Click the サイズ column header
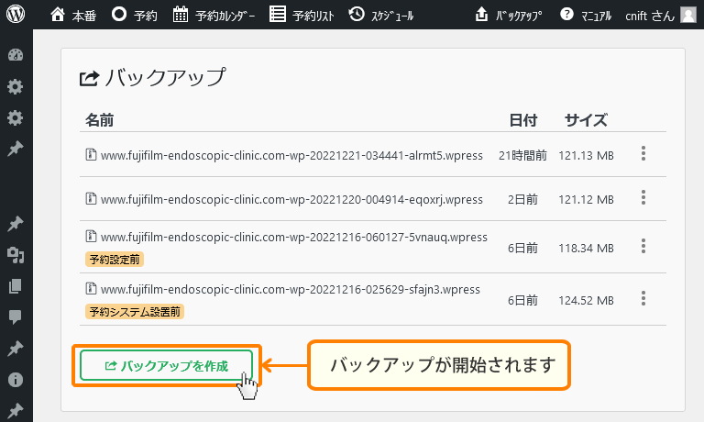This screenshot has height=422, width=704. tap(586, 120)
